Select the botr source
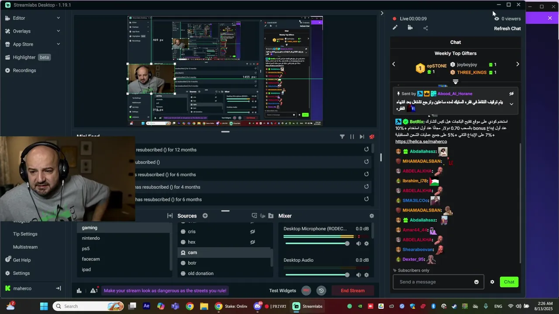The width and height of the screenshot is (559, 314). pos(225,263)
